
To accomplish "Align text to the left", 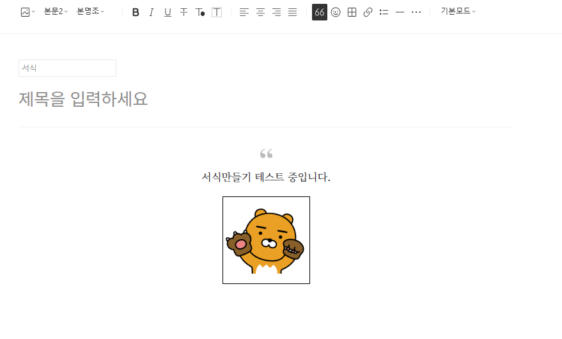I will (244, 12).
